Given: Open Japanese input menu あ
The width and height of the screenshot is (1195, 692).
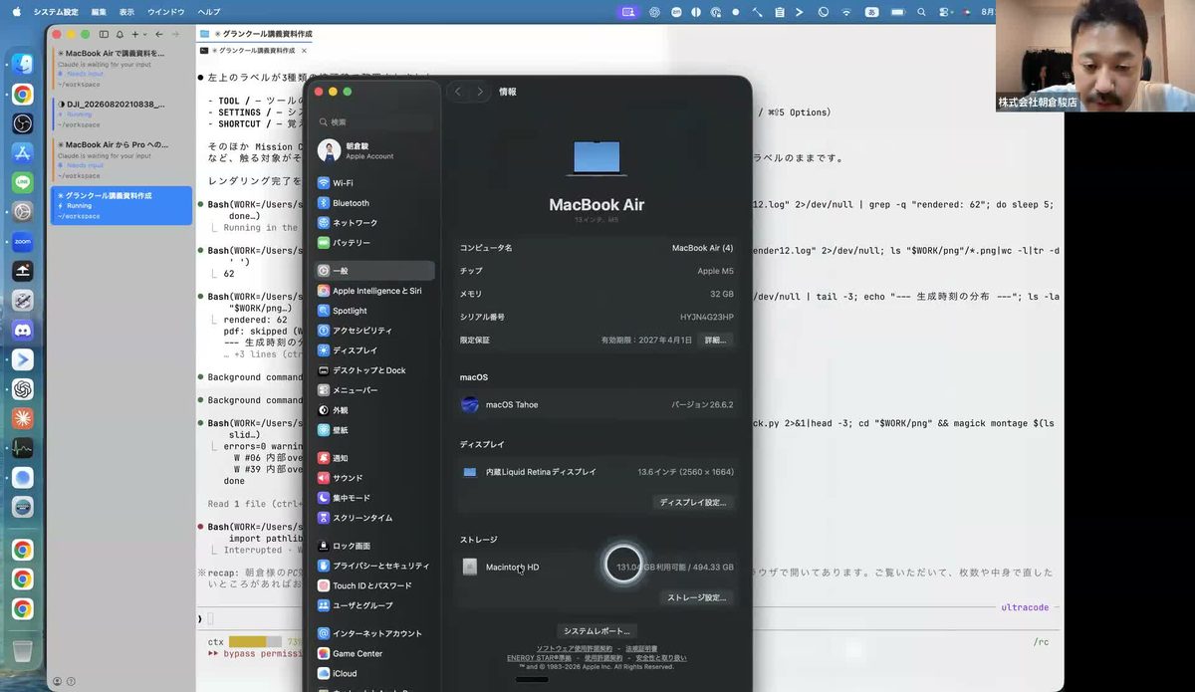Looking at the screenshot, I should tap(872, 12).
